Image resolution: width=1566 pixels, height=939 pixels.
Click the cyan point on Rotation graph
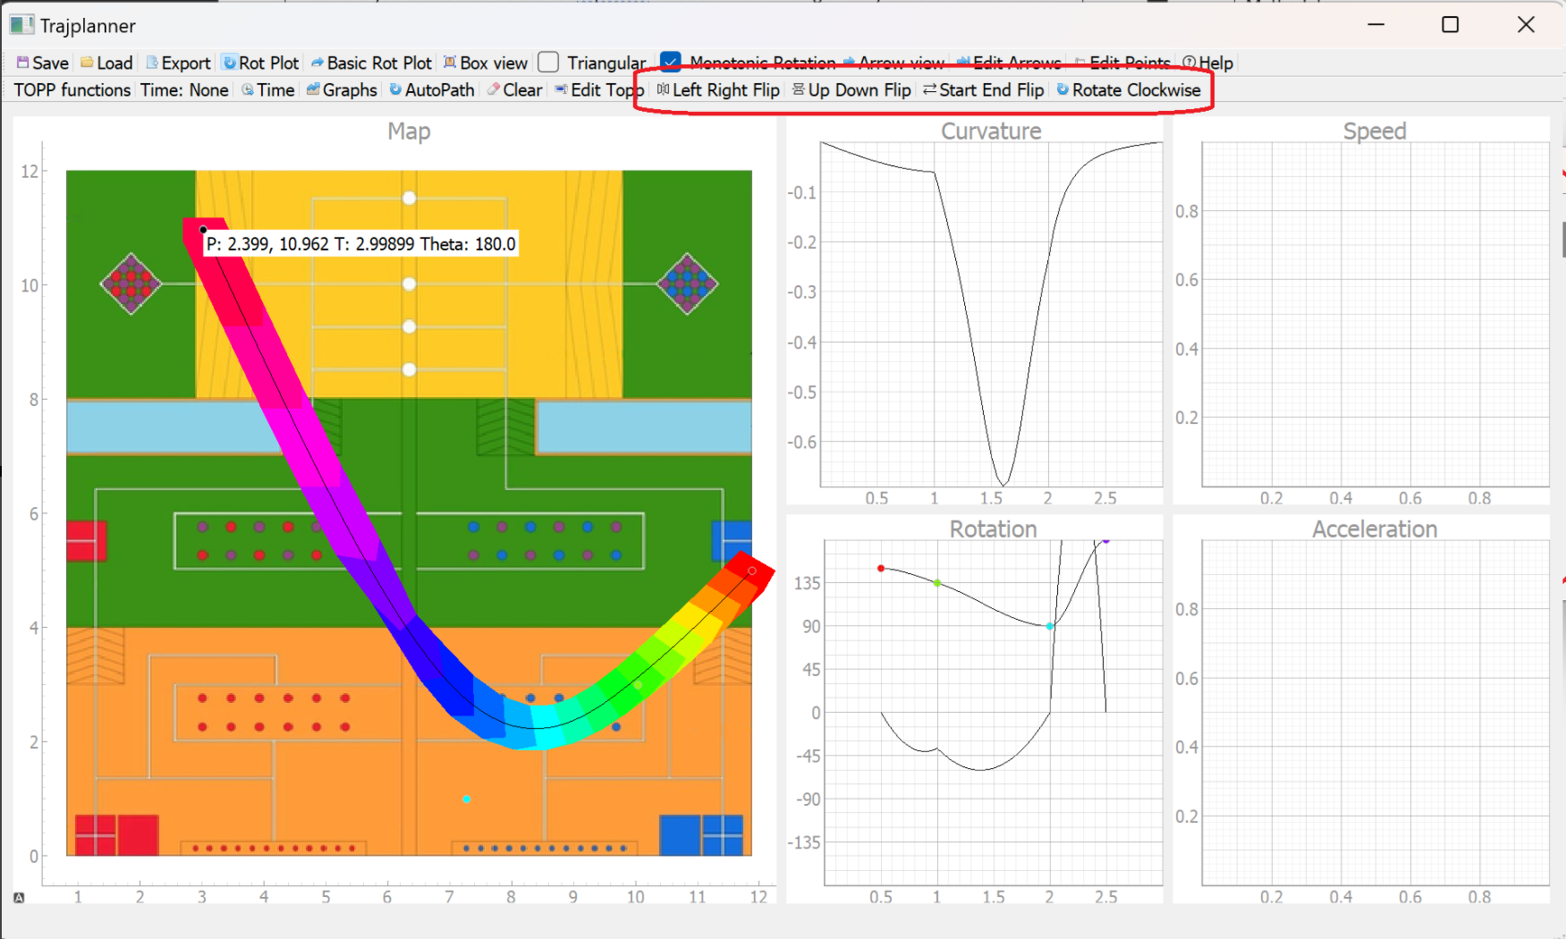[1050, 626]
